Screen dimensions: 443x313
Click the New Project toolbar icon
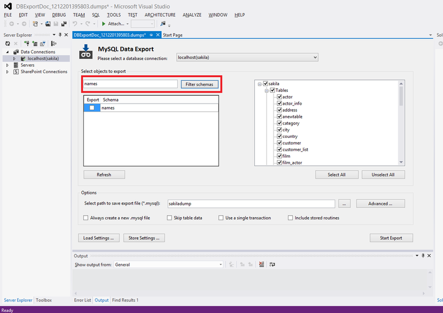35,24
